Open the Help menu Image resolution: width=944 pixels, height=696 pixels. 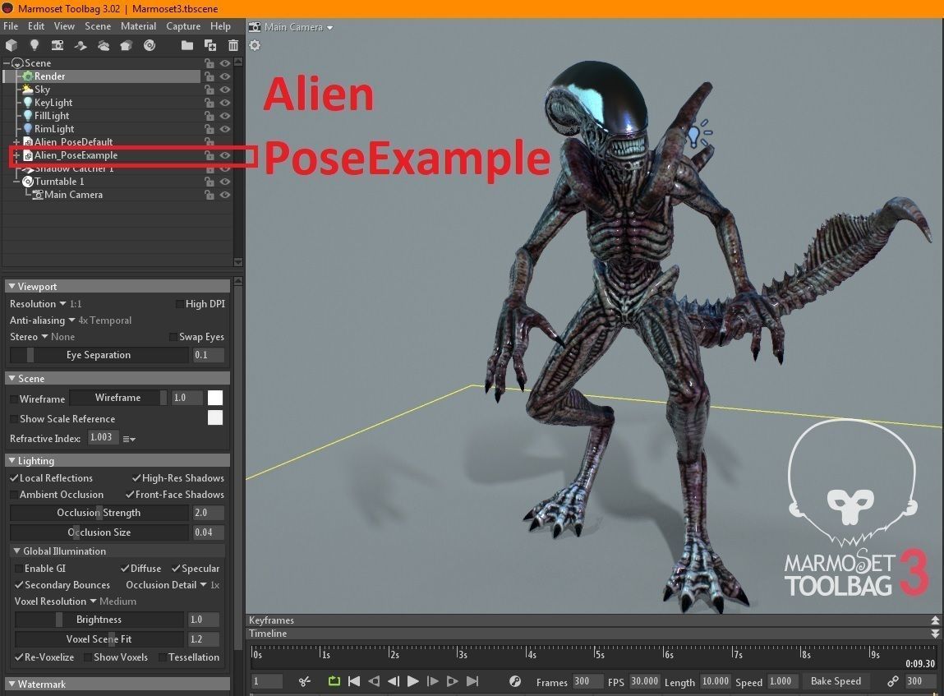220,26
